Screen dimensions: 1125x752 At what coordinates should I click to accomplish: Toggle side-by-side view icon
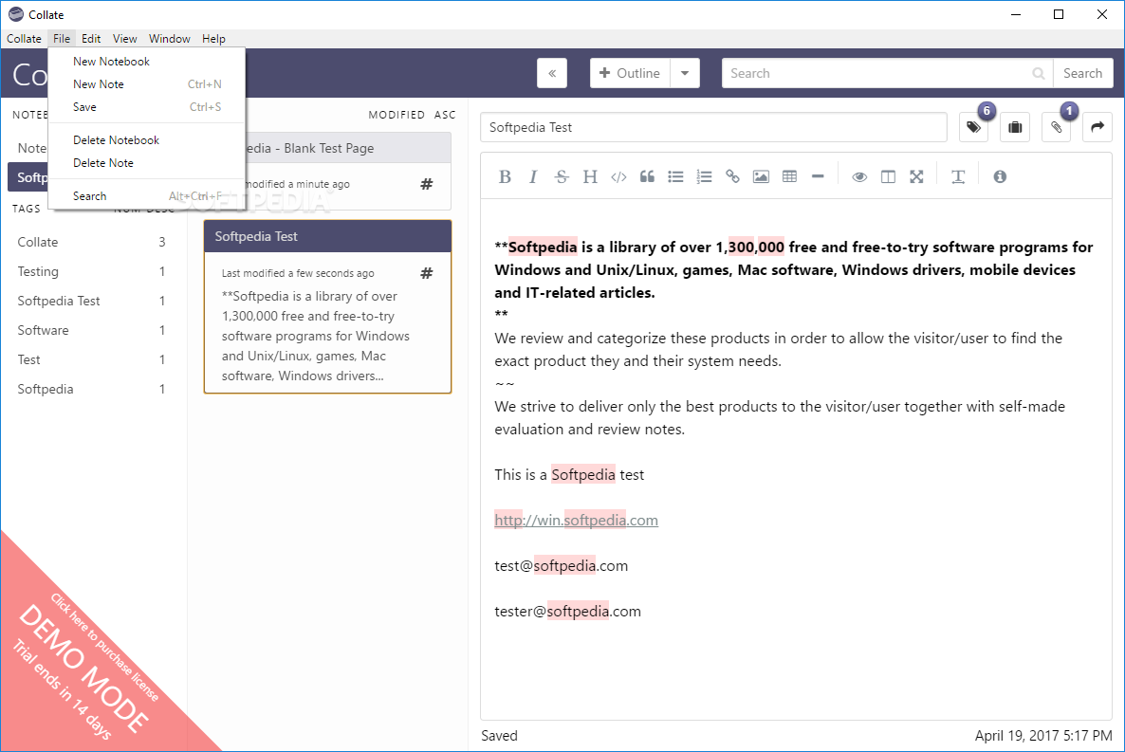(x=888, y=176)
